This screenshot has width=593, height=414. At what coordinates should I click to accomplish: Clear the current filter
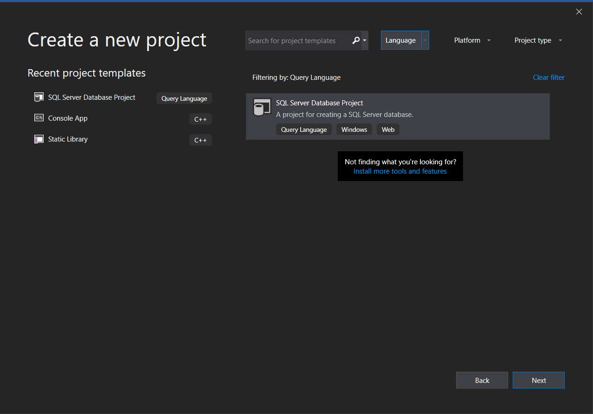point(548,78)
